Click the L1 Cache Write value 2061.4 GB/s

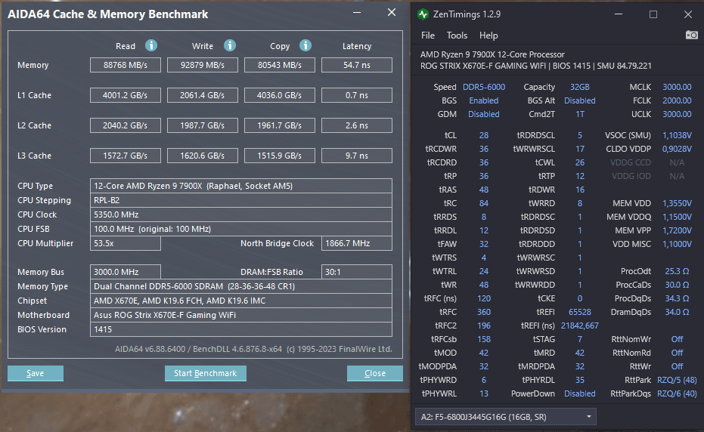click(203, 95)
